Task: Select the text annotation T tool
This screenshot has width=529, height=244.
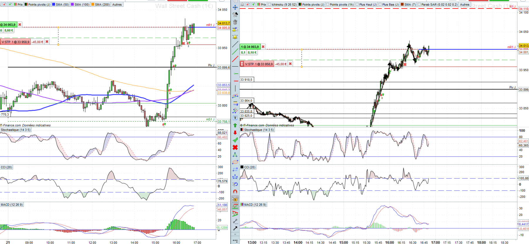Action: pos(235,118)
